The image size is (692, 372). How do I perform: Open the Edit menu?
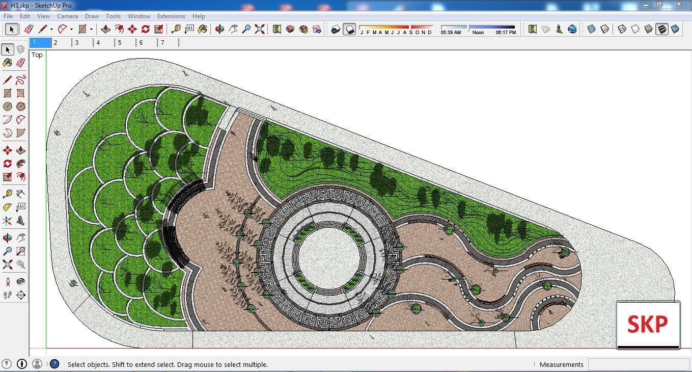(24, 16)
